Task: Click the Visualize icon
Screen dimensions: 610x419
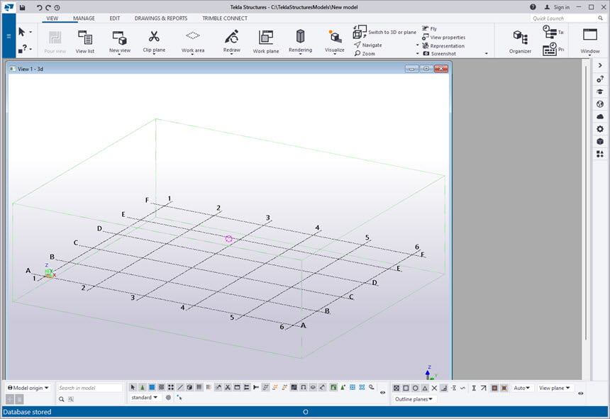Action: click(x=335, y=37)
